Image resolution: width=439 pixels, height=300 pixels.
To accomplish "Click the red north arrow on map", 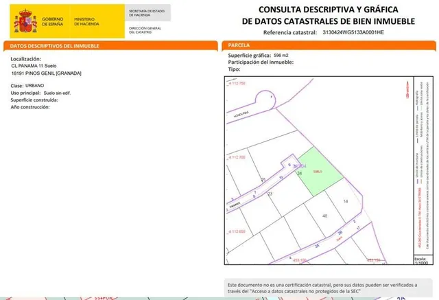I will 407,90.
